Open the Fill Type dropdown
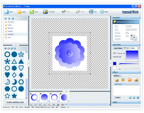 coord(139,48)
